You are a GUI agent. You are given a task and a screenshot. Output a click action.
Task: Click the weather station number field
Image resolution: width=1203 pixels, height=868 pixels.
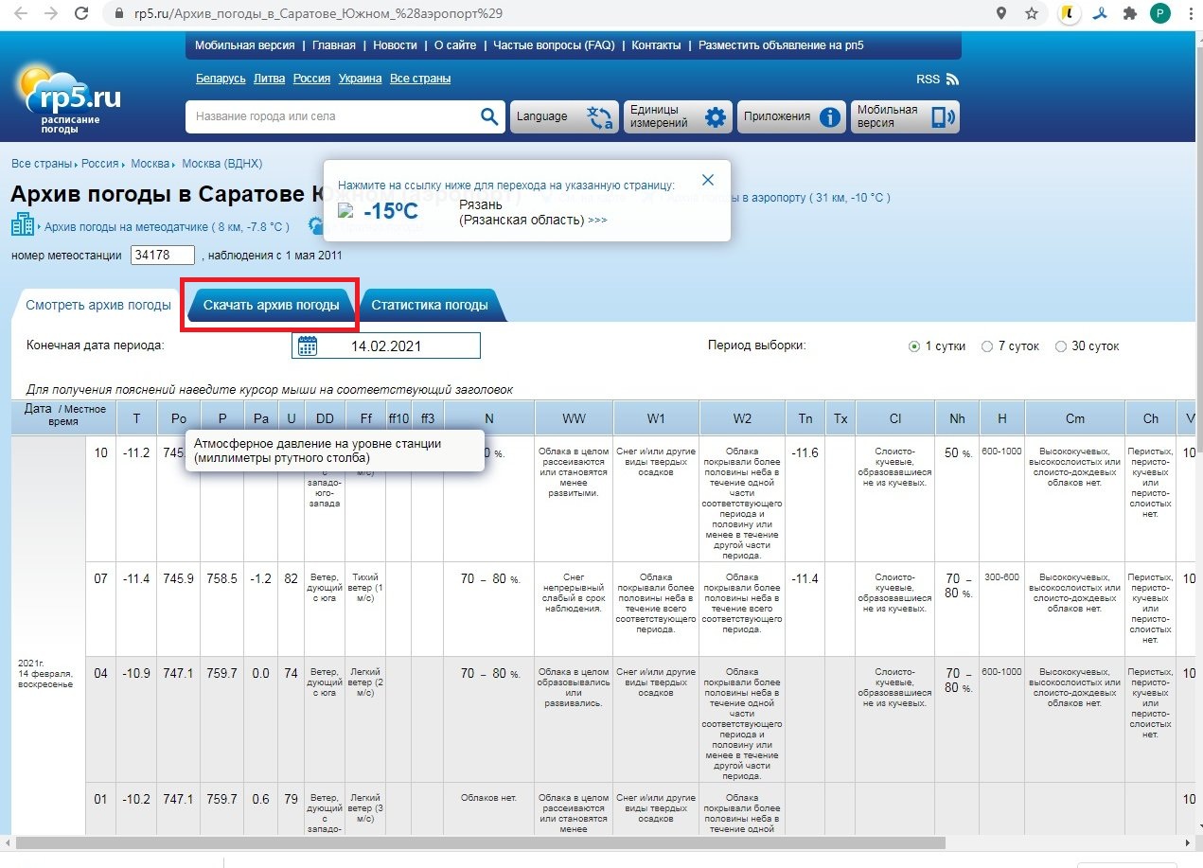click(x=163, y=255)
